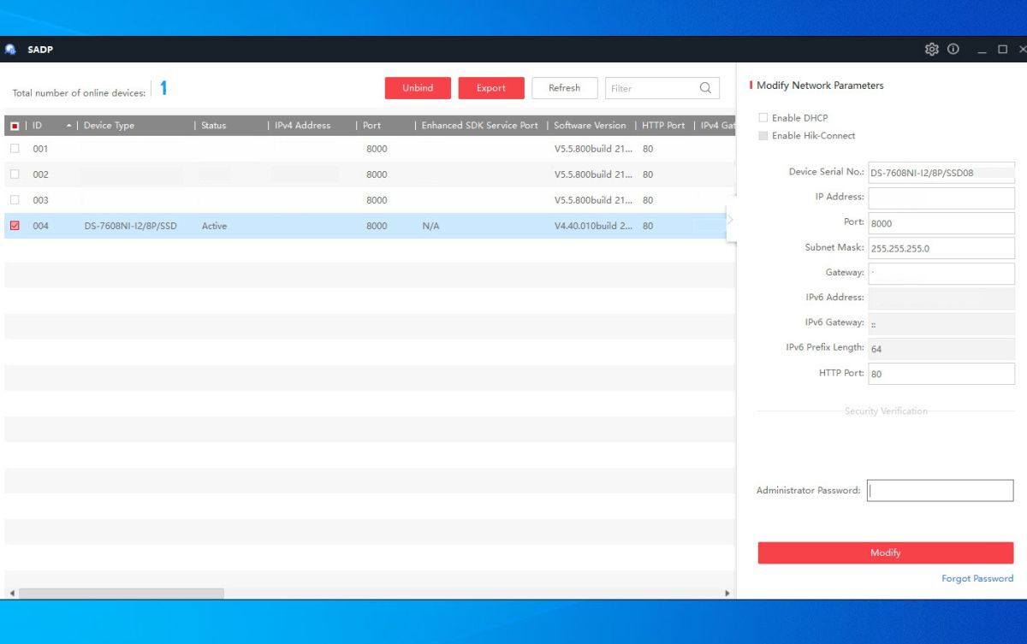This screenshot has height=644, width=1027.
Task: Click the Modify button
Action: point(886,552)
